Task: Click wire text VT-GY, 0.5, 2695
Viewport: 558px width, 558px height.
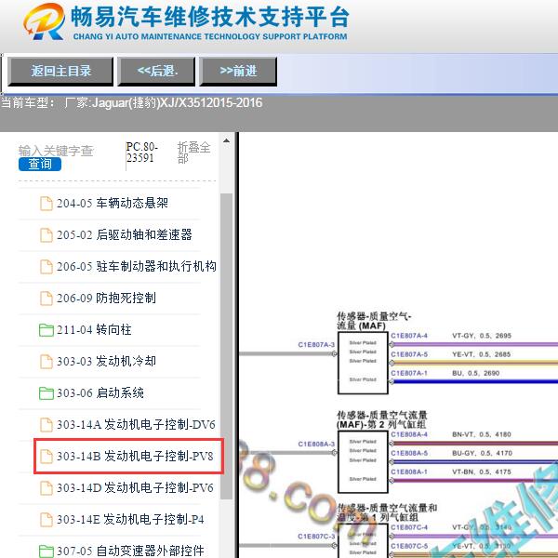Action: click(x=482, y=336)
